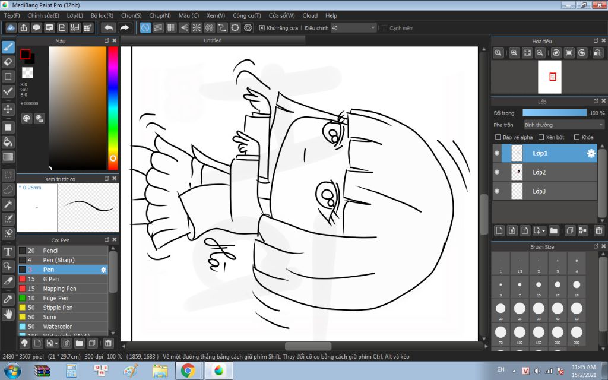
Task: Select the Gradient tool
Action: [x=8, y=157]
